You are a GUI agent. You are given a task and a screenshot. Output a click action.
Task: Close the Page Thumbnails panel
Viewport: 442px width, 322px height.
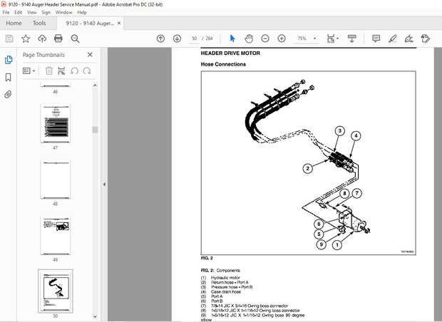tap(90, 54)
